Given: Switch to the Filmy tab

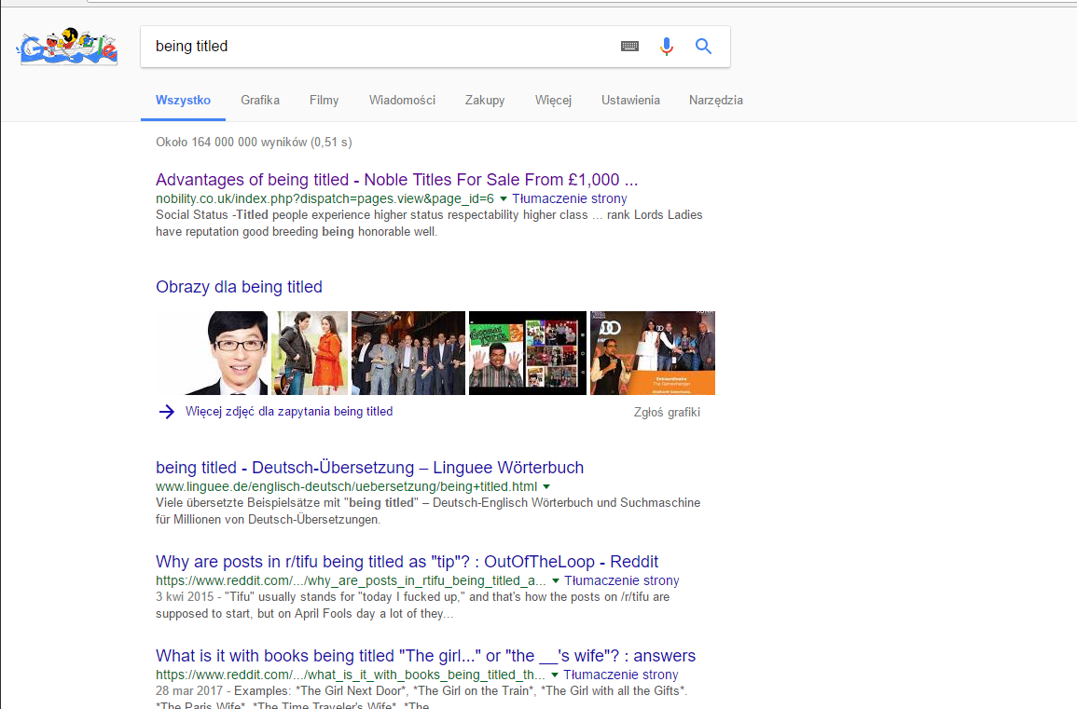Looking at the screenshot, I should point(324,101).
